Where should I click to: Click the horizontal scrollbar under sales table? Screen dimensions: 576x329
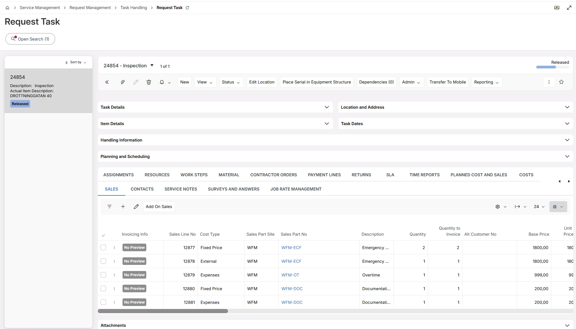tap(163, 311)
